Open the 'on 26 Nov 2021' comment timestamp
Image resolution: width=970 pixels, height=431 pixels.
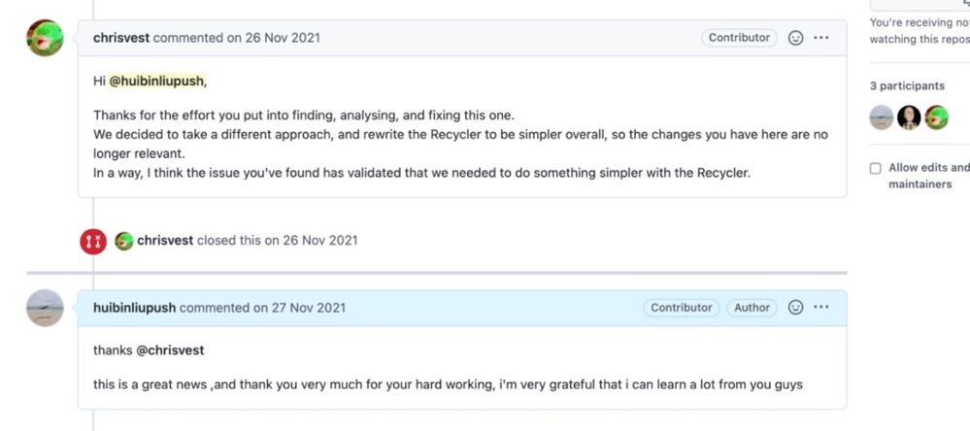click(x=274, y=38)
